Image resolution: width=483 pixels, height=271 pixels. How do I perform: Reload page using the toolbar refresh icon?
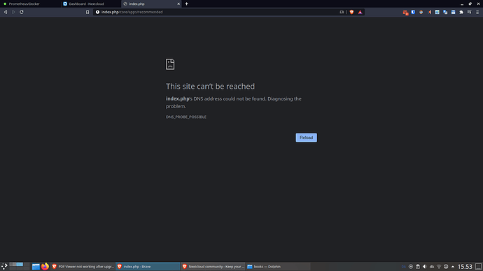pos(22,12)
